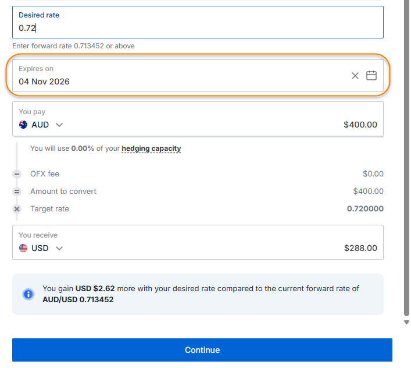Screen dimensions: 411x368
Task: Click the 'Target rate' label
Action: (x=49, y=208)
